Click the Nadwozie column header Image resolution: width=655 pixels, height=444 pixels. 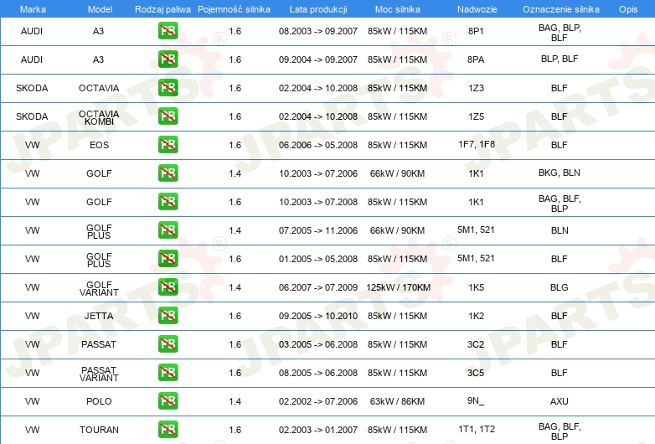[477, 9]
